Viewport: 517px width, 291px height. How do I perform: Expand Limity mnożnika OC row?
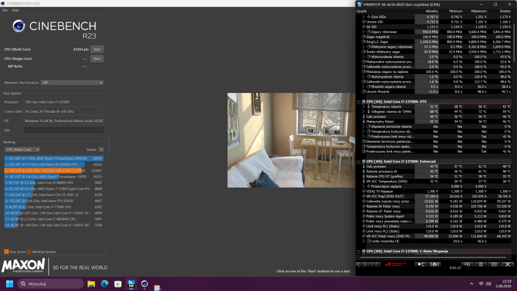363,241
